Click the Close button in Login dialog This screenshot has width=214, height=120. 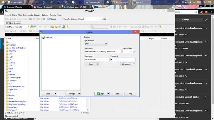(x=117, y=94)
